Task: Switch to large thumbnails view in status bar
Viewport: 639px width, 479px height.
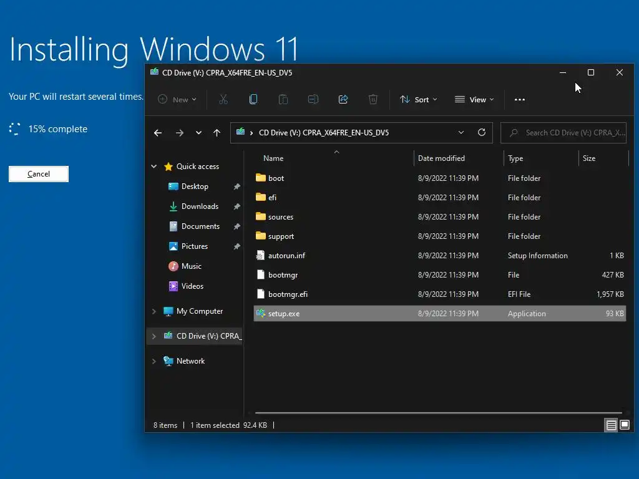Action: point(624,425)
